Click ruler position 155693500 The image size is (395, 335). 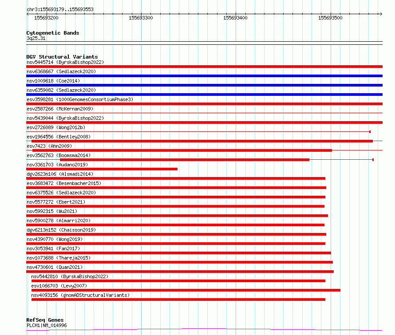point(330,18)
